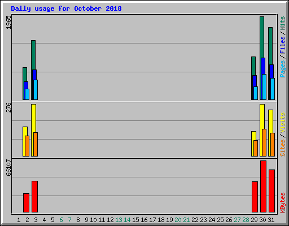Click the green day 7 weekend label
Viewport: 289px width, 226px height.
click(x=69, y=220)
